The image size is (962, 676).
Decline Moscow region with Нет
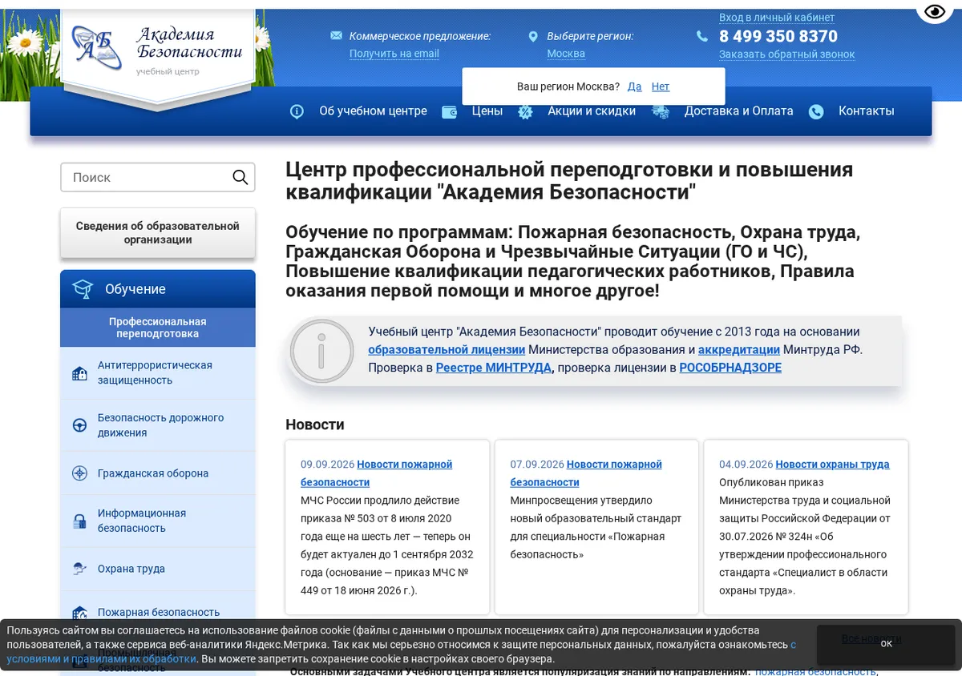(x=661, y=87)
